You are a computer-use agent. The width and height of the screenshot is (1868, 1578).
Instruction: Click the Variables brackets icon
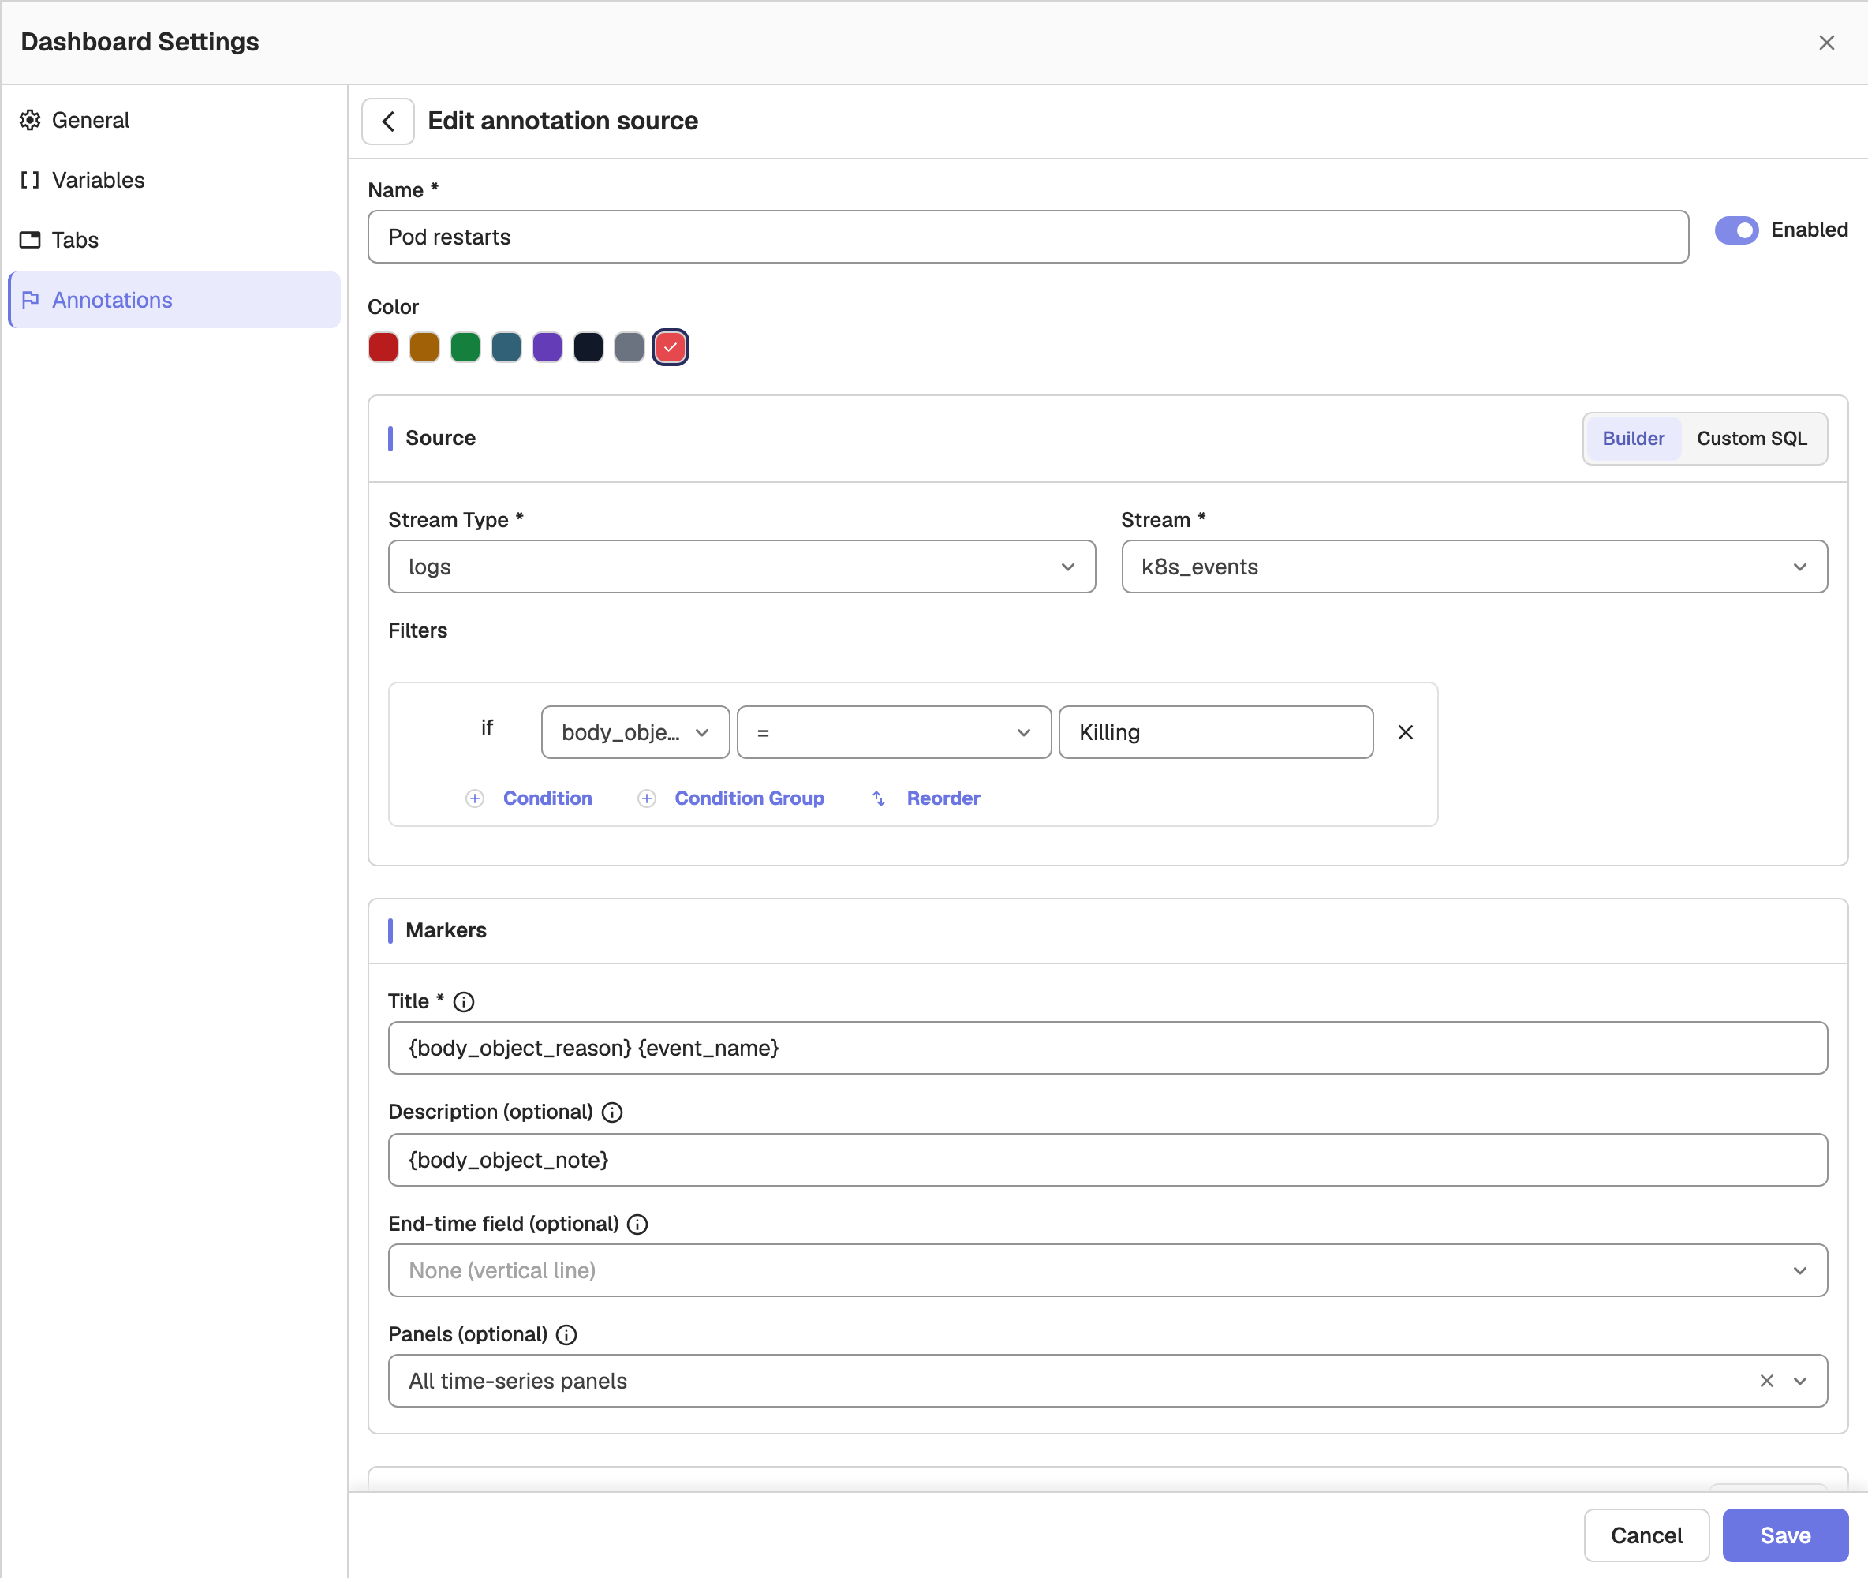click(x=31, y=180)
